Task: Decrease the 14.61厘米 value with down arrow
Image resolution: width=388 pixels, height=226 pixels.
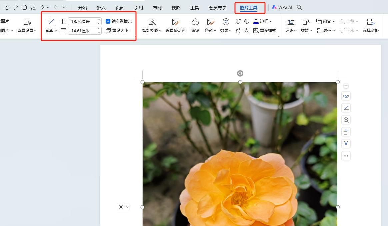Action: coord(99,32)
